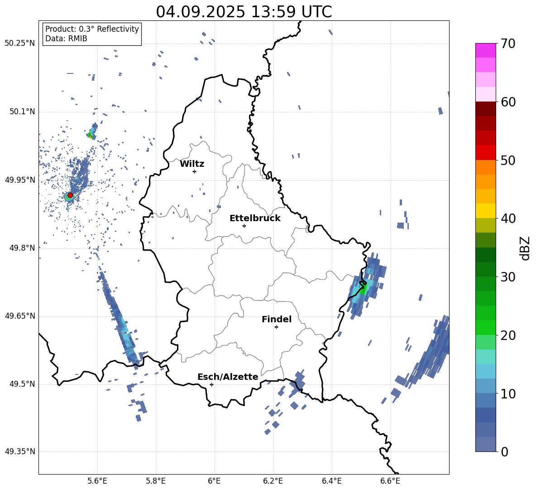Viewport: 536px width, 490px height.
Task: Click the Esch/Alzette label
Action: tap(228, 377)
